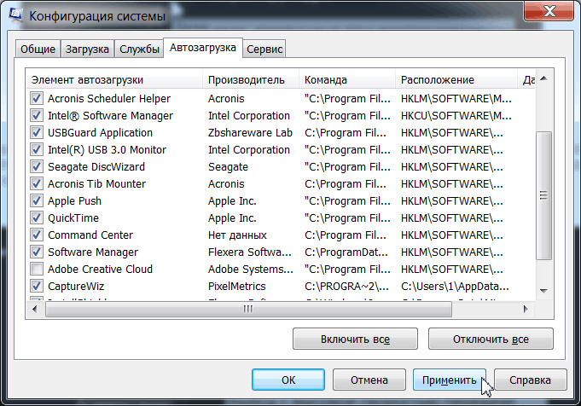Click the horizontal scrollbar thumb
This screenshot has width=581, height=406.
[x=248, y=309]
